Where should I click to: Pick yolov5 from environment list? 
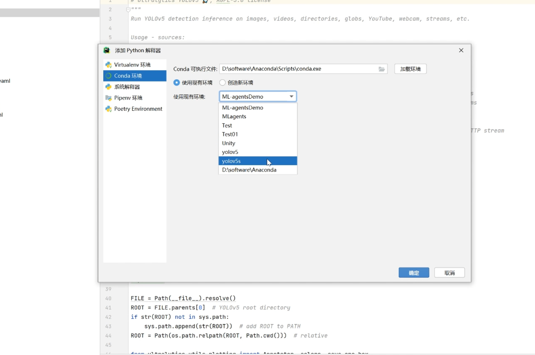coord(258,152)
